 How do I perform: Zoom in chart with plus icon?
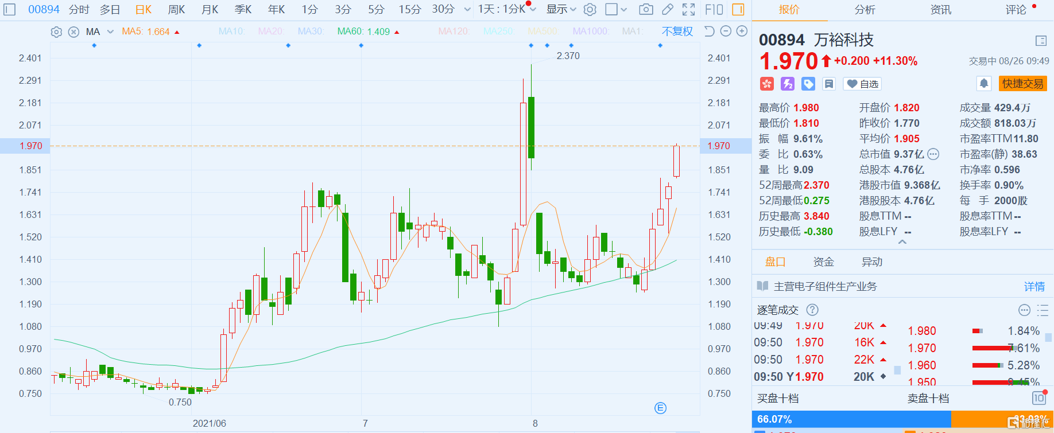point(742,31)
